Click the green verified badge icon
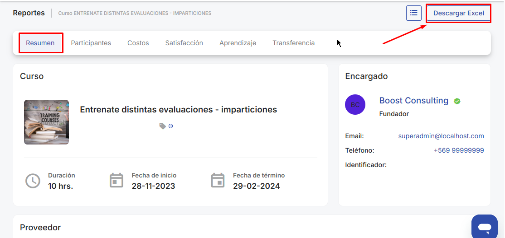Viewport: 505px width, 238px height. pyautogui.click(x=457, y=101)
